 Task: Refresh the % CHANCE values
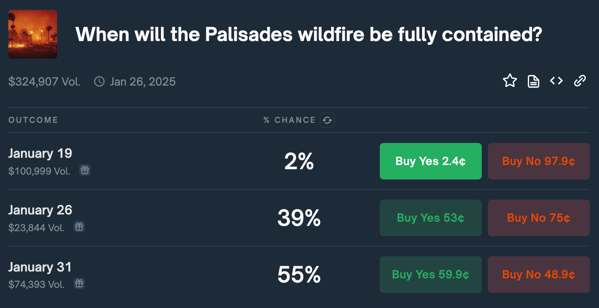[x=327, y=120]
